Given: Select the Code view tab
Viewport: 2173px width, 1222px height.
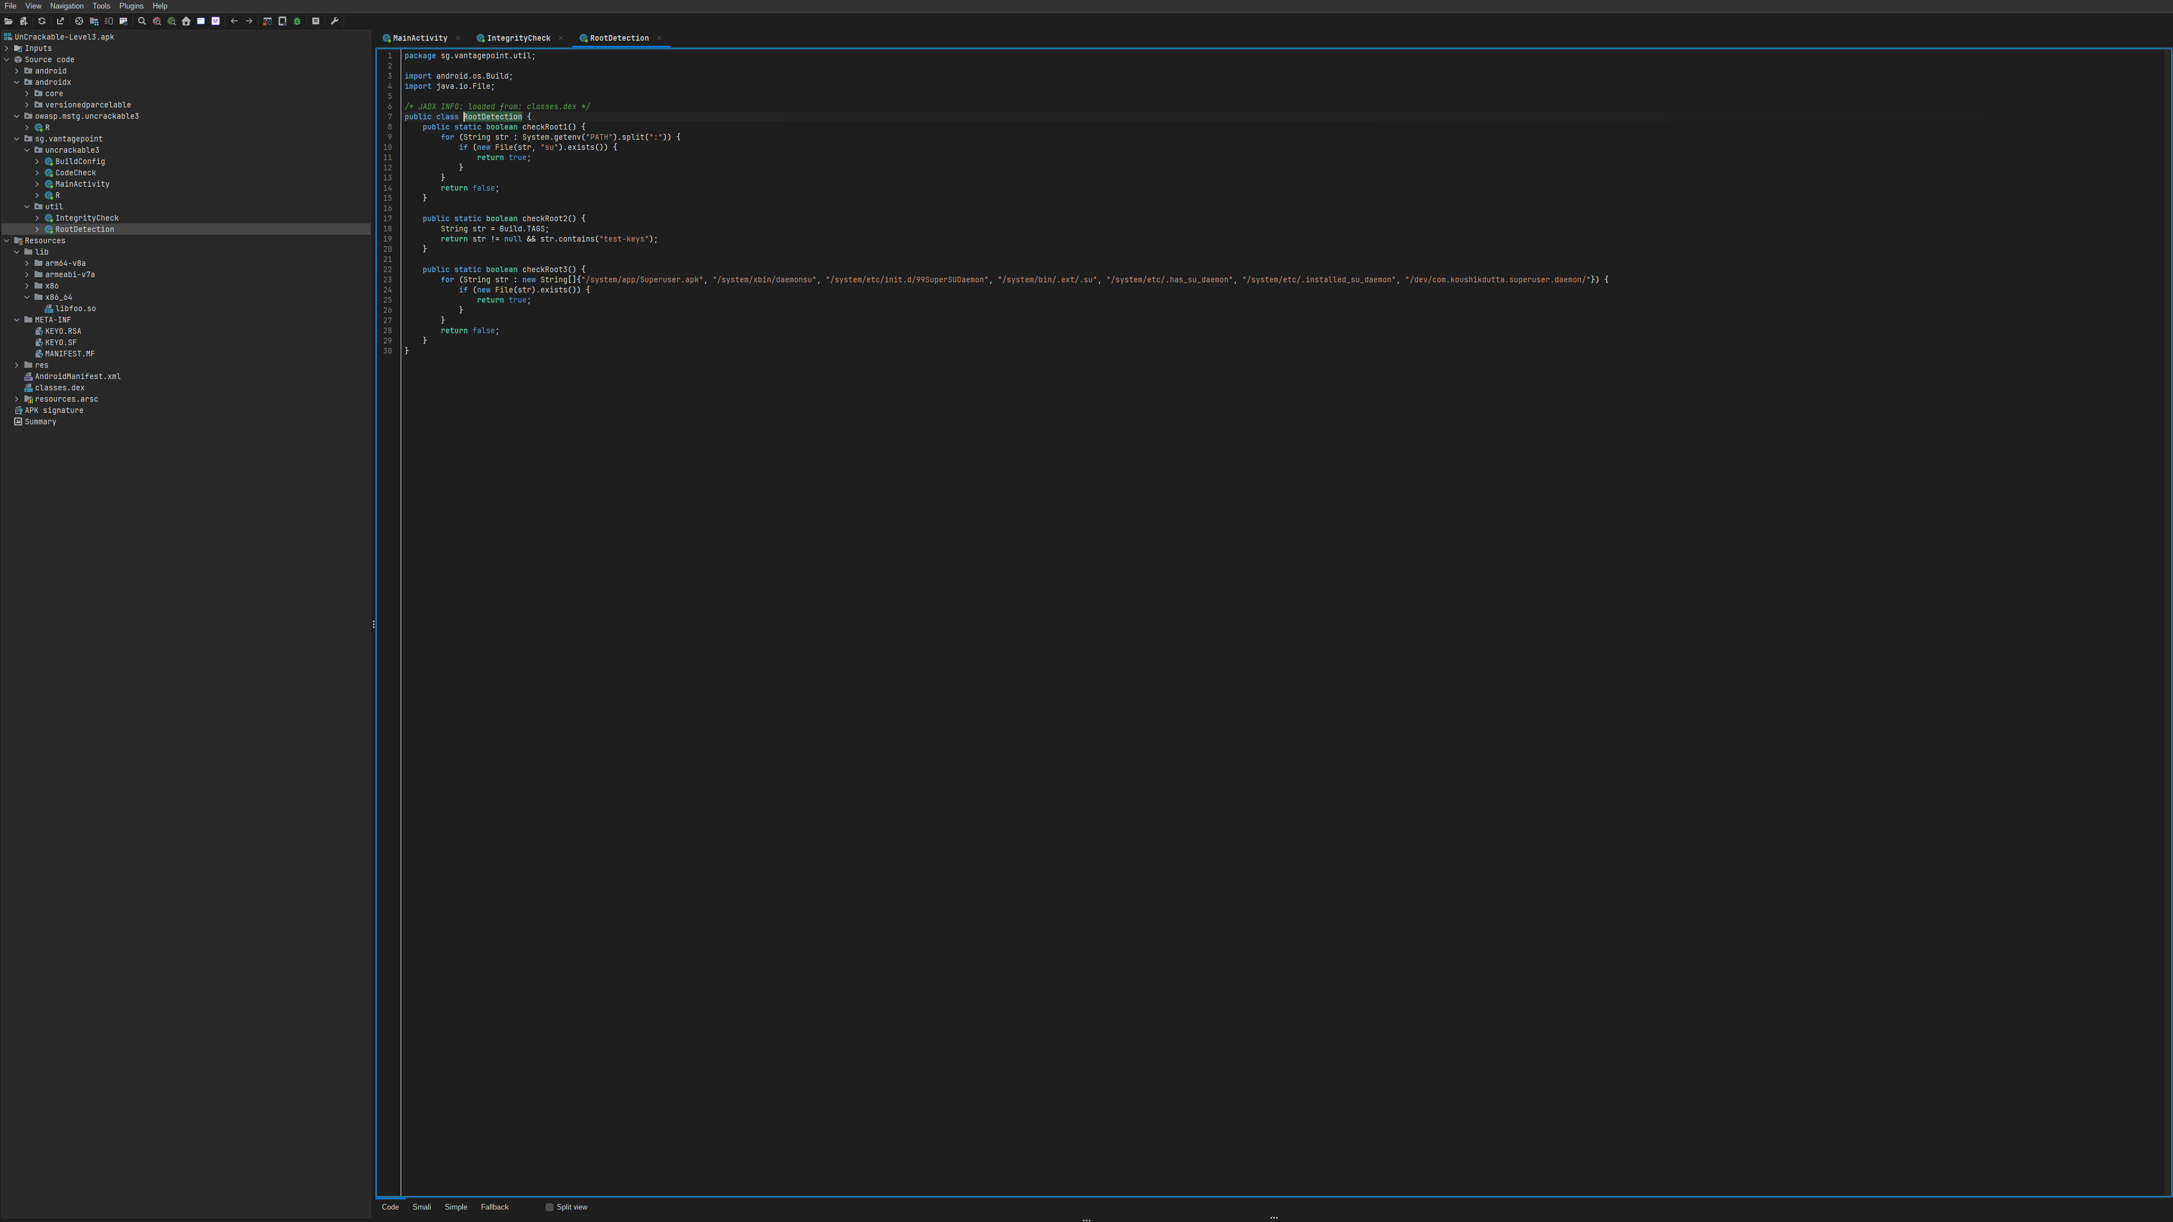Looking at the screenshot, I should [390, 1207].
